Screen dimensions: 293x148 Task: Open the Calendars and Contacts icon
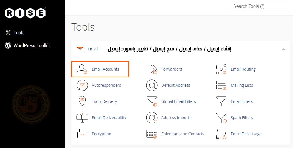[x=152, y=134]
